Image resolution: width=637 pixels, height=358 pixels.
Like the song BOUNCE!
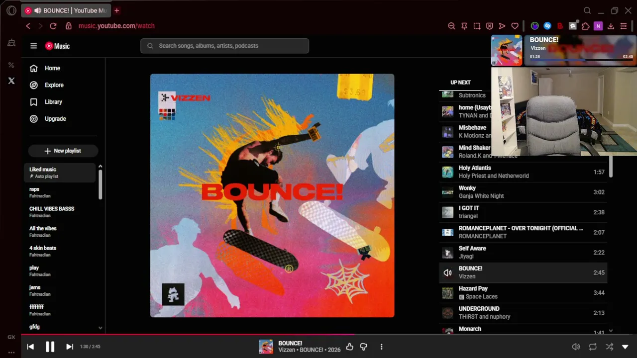[350, 347]
